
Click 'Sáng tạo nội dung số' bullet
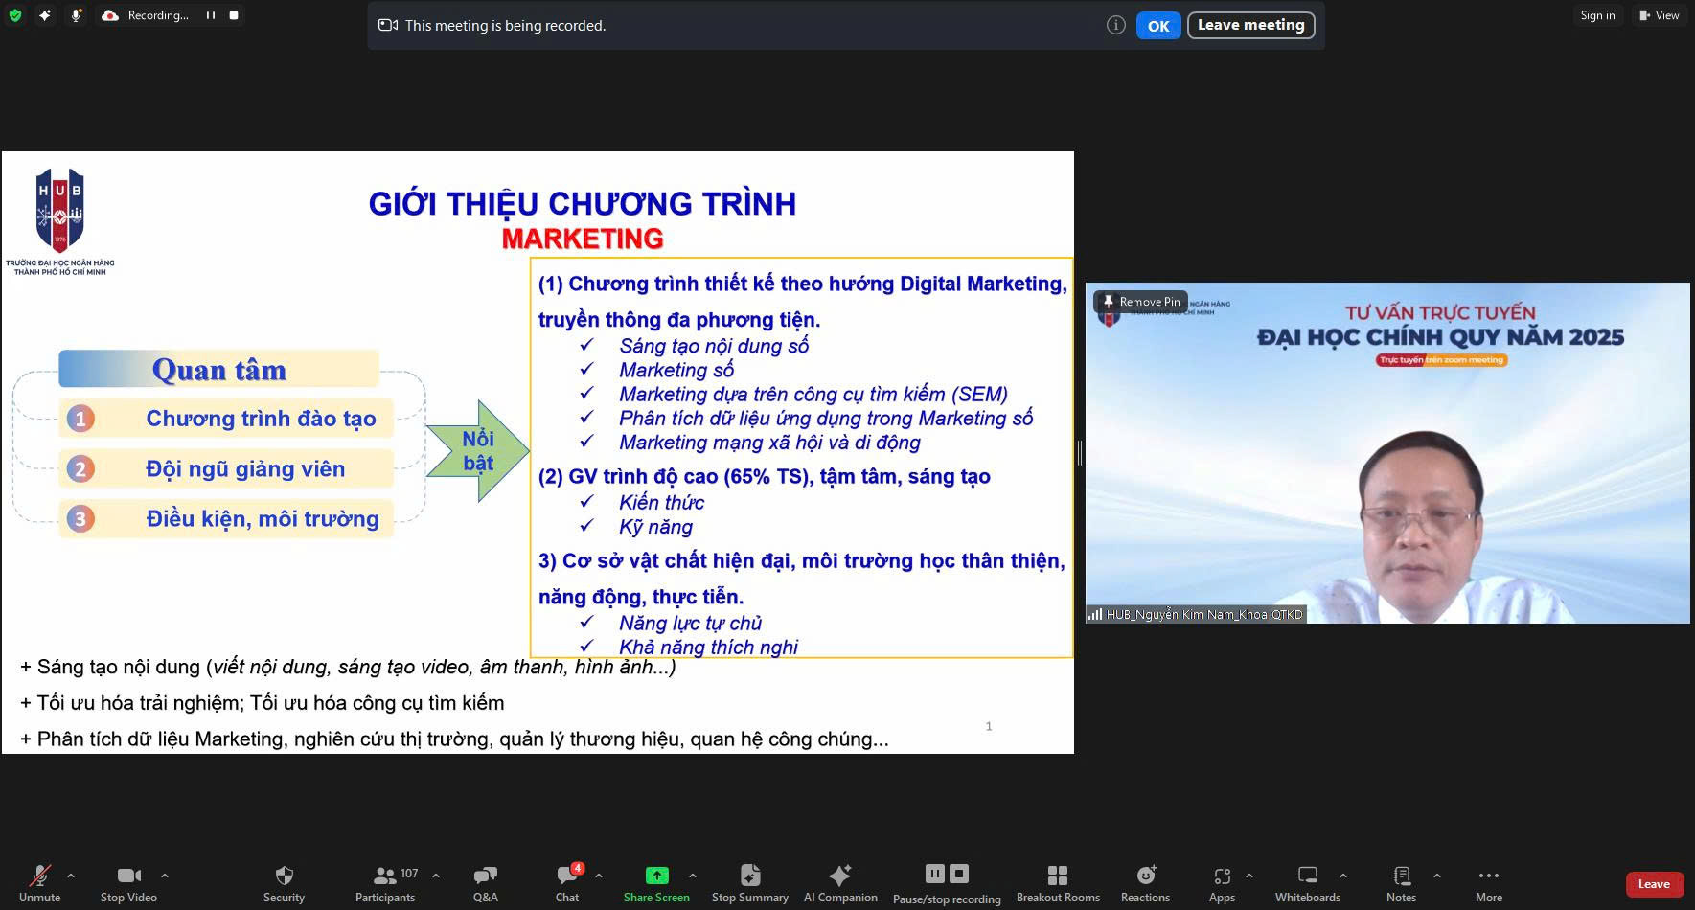[714, 346]
